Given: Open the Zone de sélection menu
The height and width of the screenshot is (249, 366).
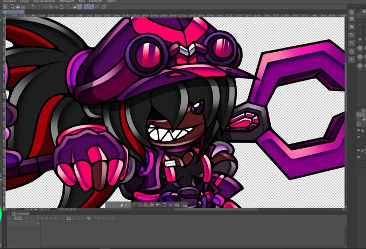Looking at the screenshot, I should pyautogui.click(x=44, y=1).
